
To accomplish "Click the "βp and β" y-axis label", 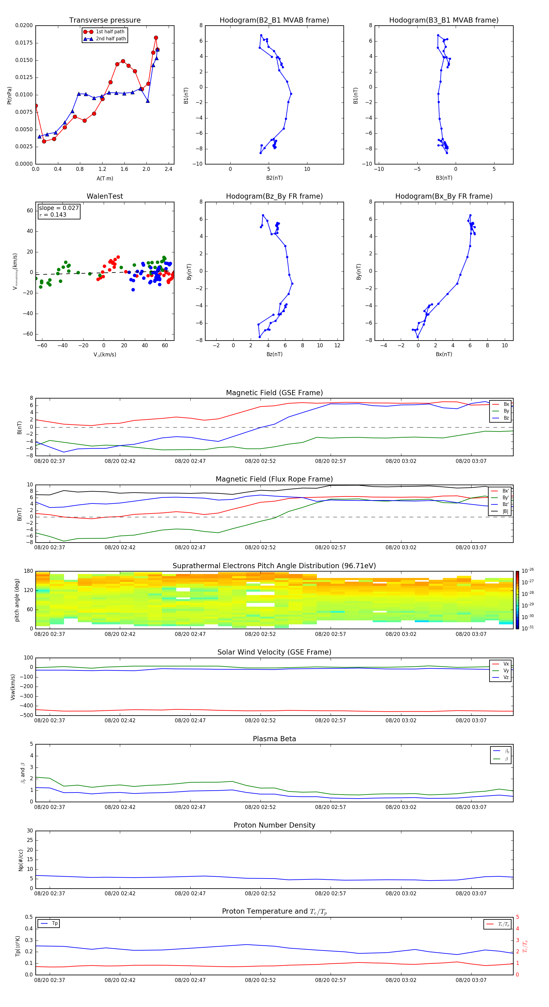I will pyautogui.click(x=23, y=773).
